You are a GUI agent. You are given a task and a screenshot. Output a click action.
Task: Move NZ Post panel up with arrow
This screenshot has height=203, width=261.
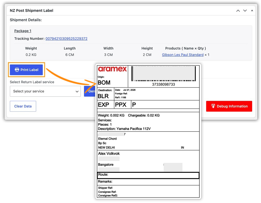coord(238,11)
